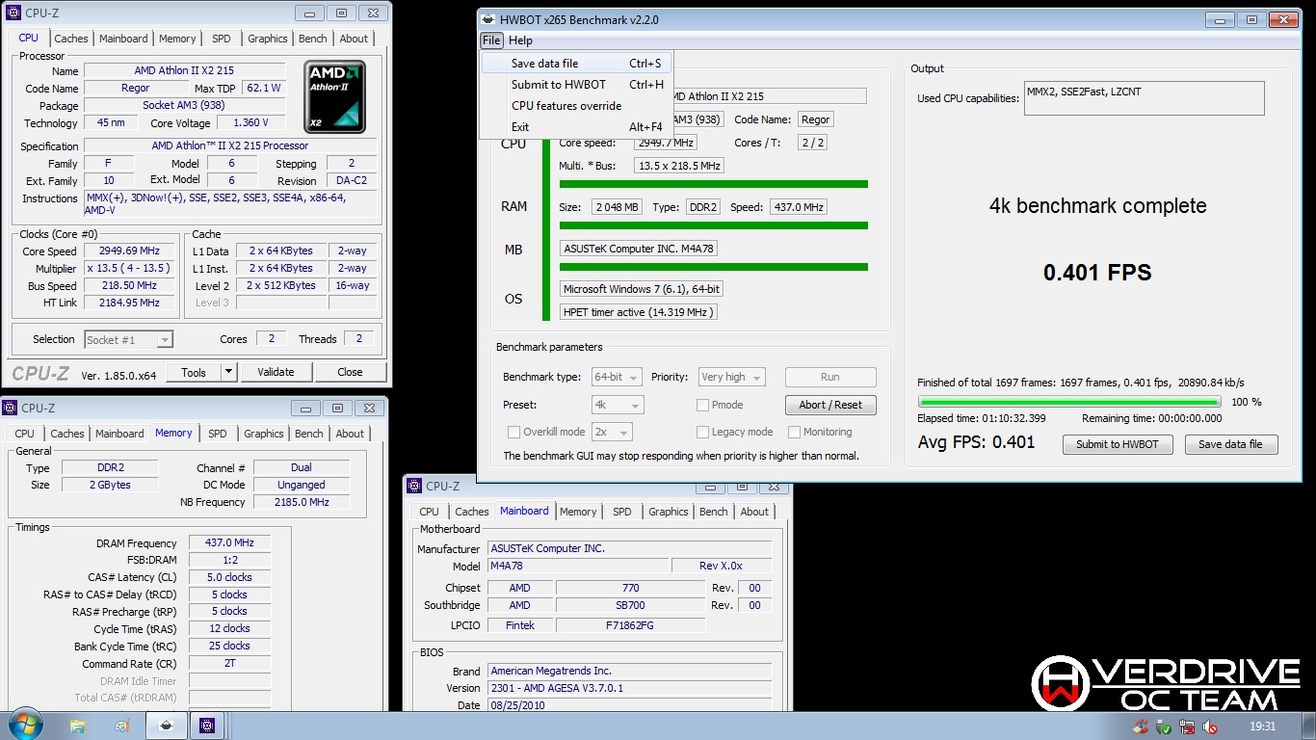Open Windows Explorer from the taskbar

78,726
